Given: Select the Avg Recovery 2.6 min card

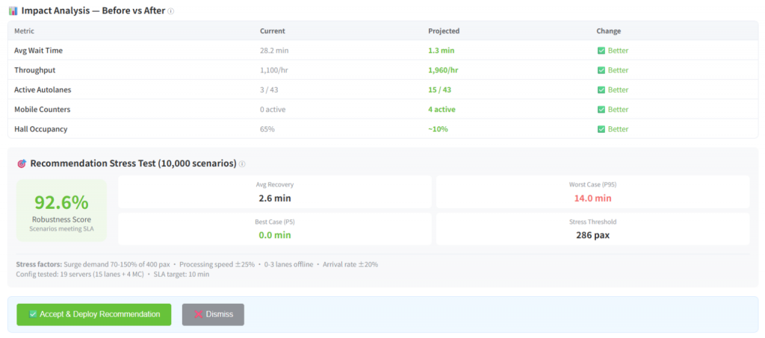Looking at the screenshot, I should coord(274,192).
